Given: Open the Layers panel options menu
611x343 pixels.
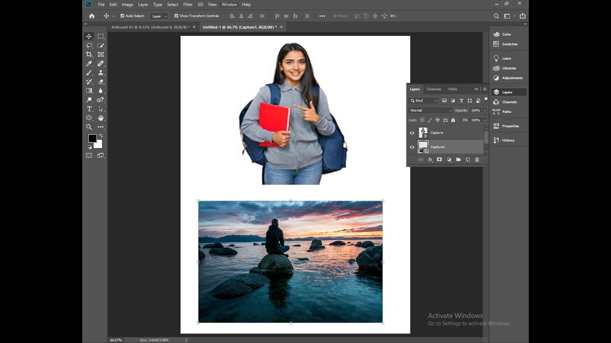Looking at the screenshot, I should 485,89.
